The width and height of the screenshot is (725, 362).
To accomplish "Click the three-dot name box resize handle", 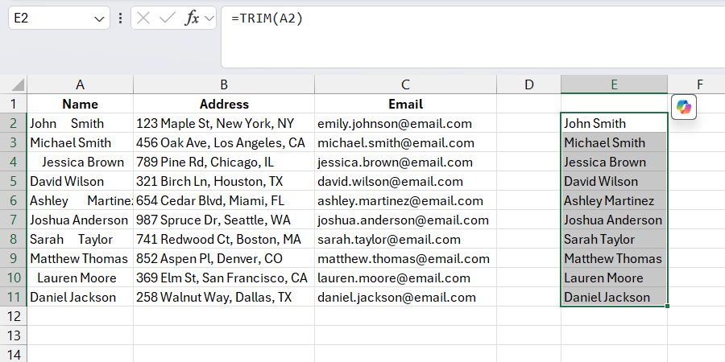I will [121, 19].
